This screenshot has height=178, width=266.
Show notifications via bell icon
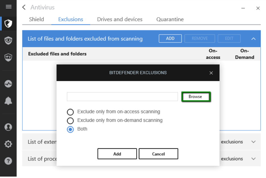pyautogui.click(x=8, y=101)
